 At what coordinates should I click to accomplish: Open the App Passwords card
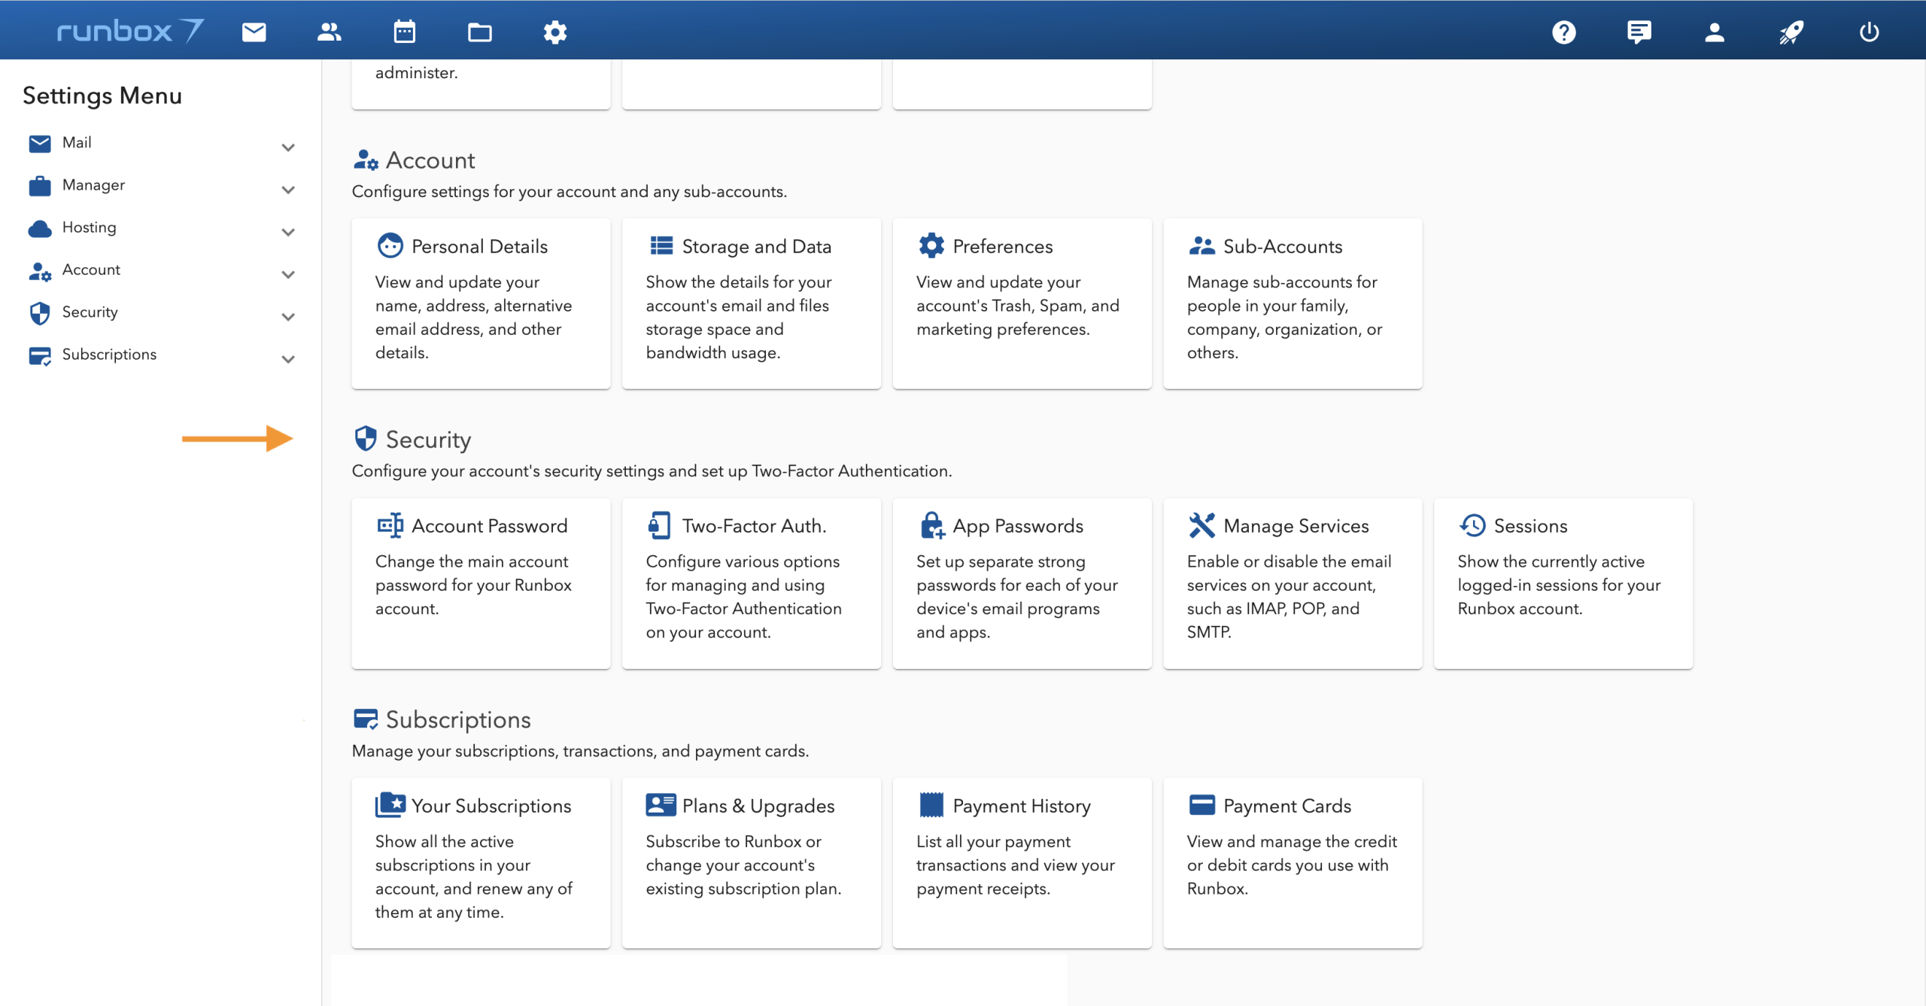(1021, 582)
